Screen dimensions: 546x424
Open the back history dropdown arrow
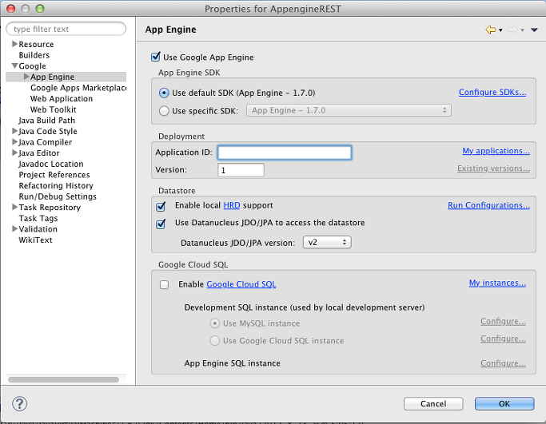point(500,30)
